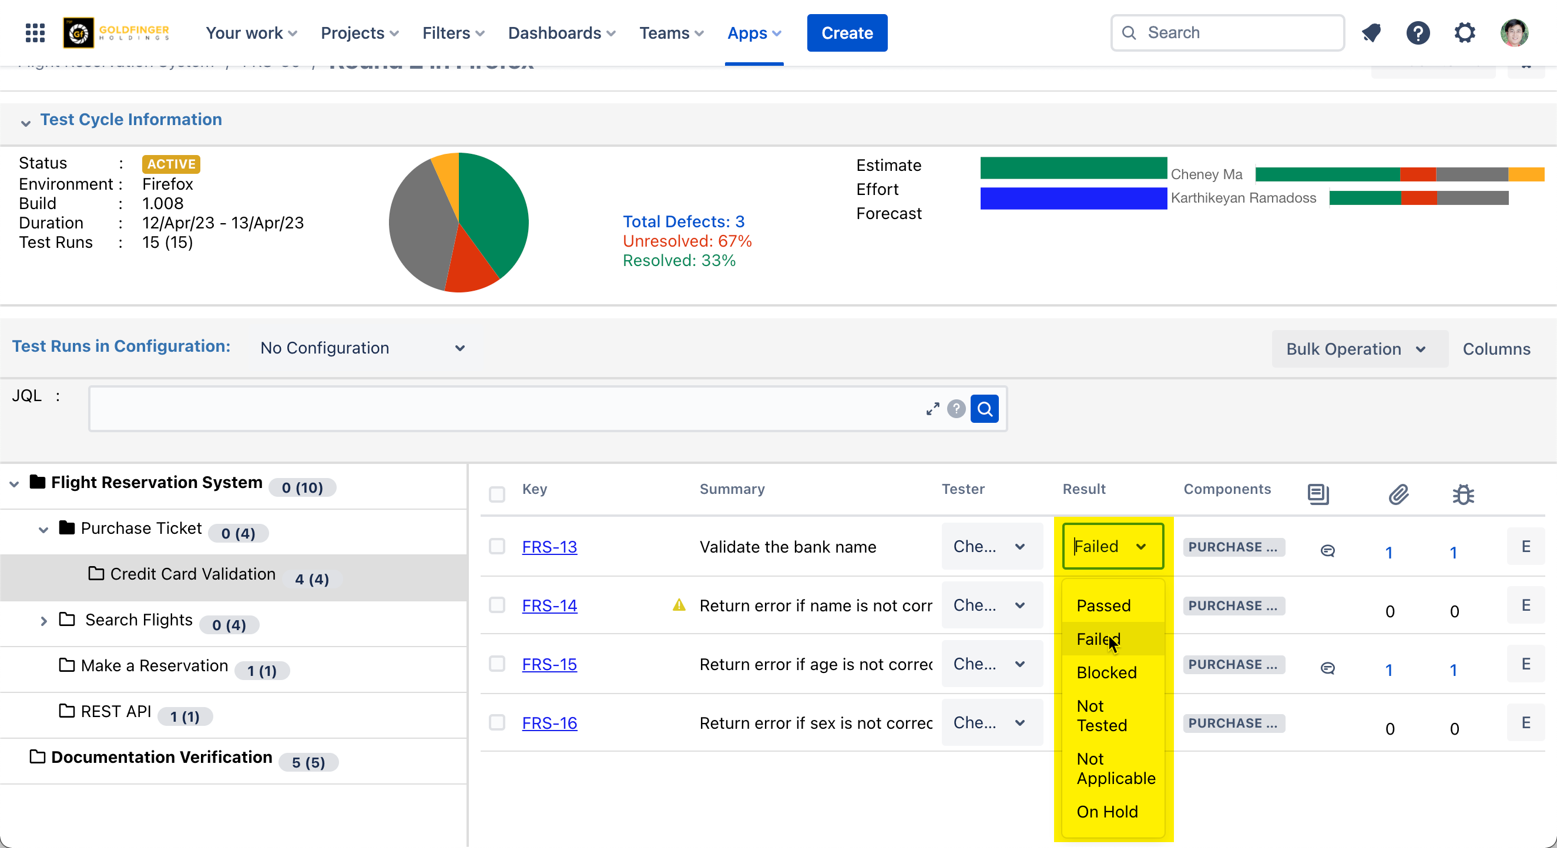This screenshot has height=848, width=1557.
Task: Toggle the select-all header checkbox
Action: (x=497, y=494)
